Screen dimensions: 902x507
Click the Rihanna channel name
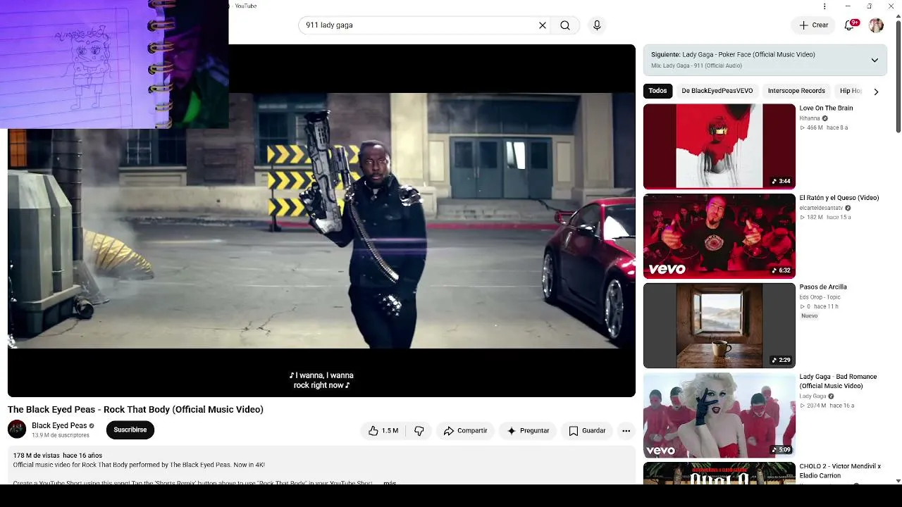[810, 118]
